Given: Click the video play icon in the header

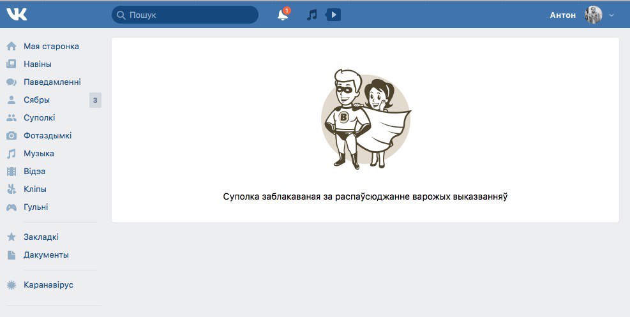Looking at the screenshot, I should pos(333,15).
